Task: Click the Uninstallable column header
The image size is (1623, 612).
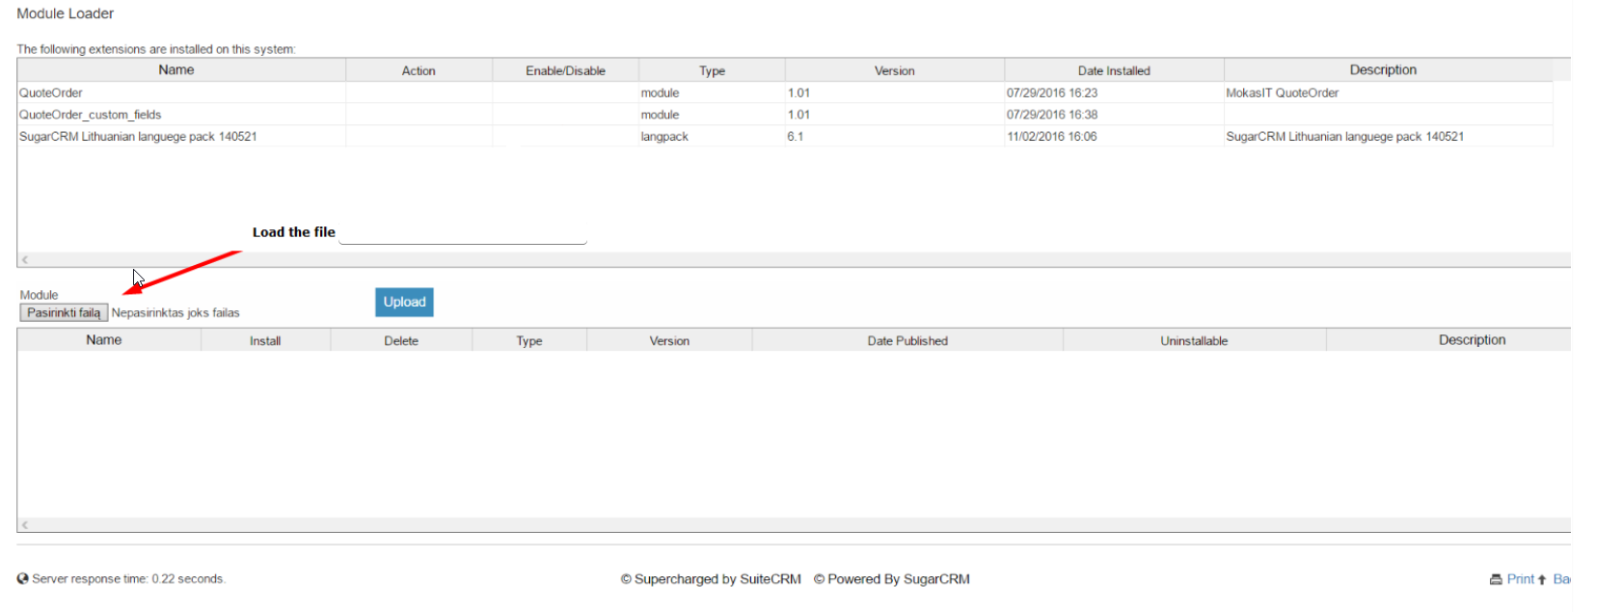Action: (1194, 340)
